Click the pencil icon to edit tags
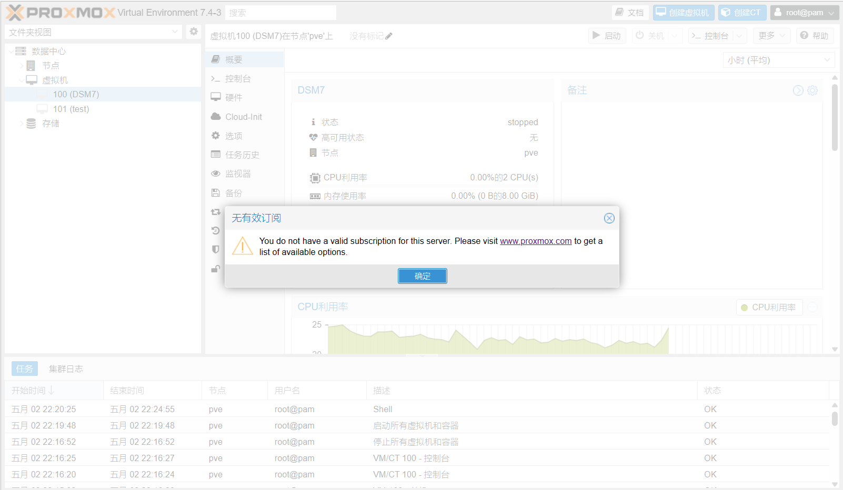843x490 pixels. pos(389,36)
